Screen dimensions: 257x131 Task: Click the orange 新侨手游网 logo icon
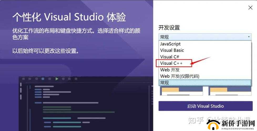coord(213,124)
